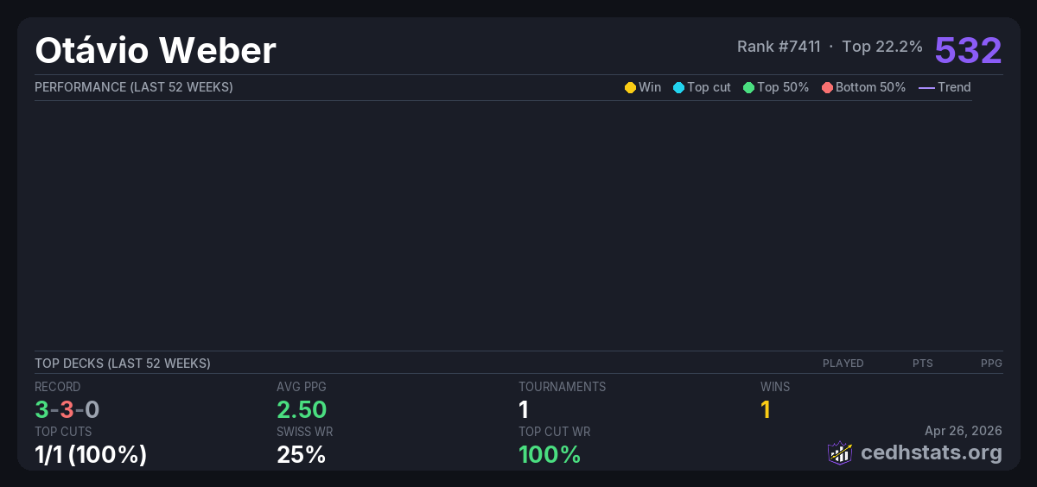Toggle the Top cut legend label
This screenshot has height=487, width=1037.
(x=709, y=87)
